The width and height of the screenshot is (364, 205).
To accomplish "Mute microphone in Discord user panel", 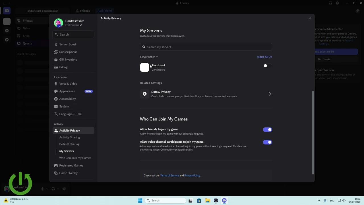I will coord(42,189).
